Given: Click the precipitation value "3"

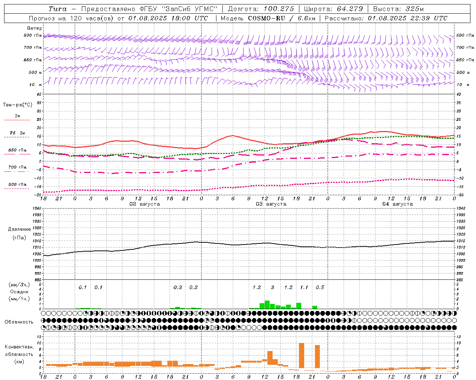Looking at the screenshot, I should coord(273,288).
